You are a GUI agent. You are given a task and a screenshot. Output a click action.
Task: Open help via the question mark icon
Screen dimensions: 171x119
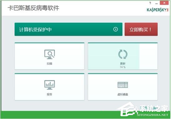click(150, 3)
